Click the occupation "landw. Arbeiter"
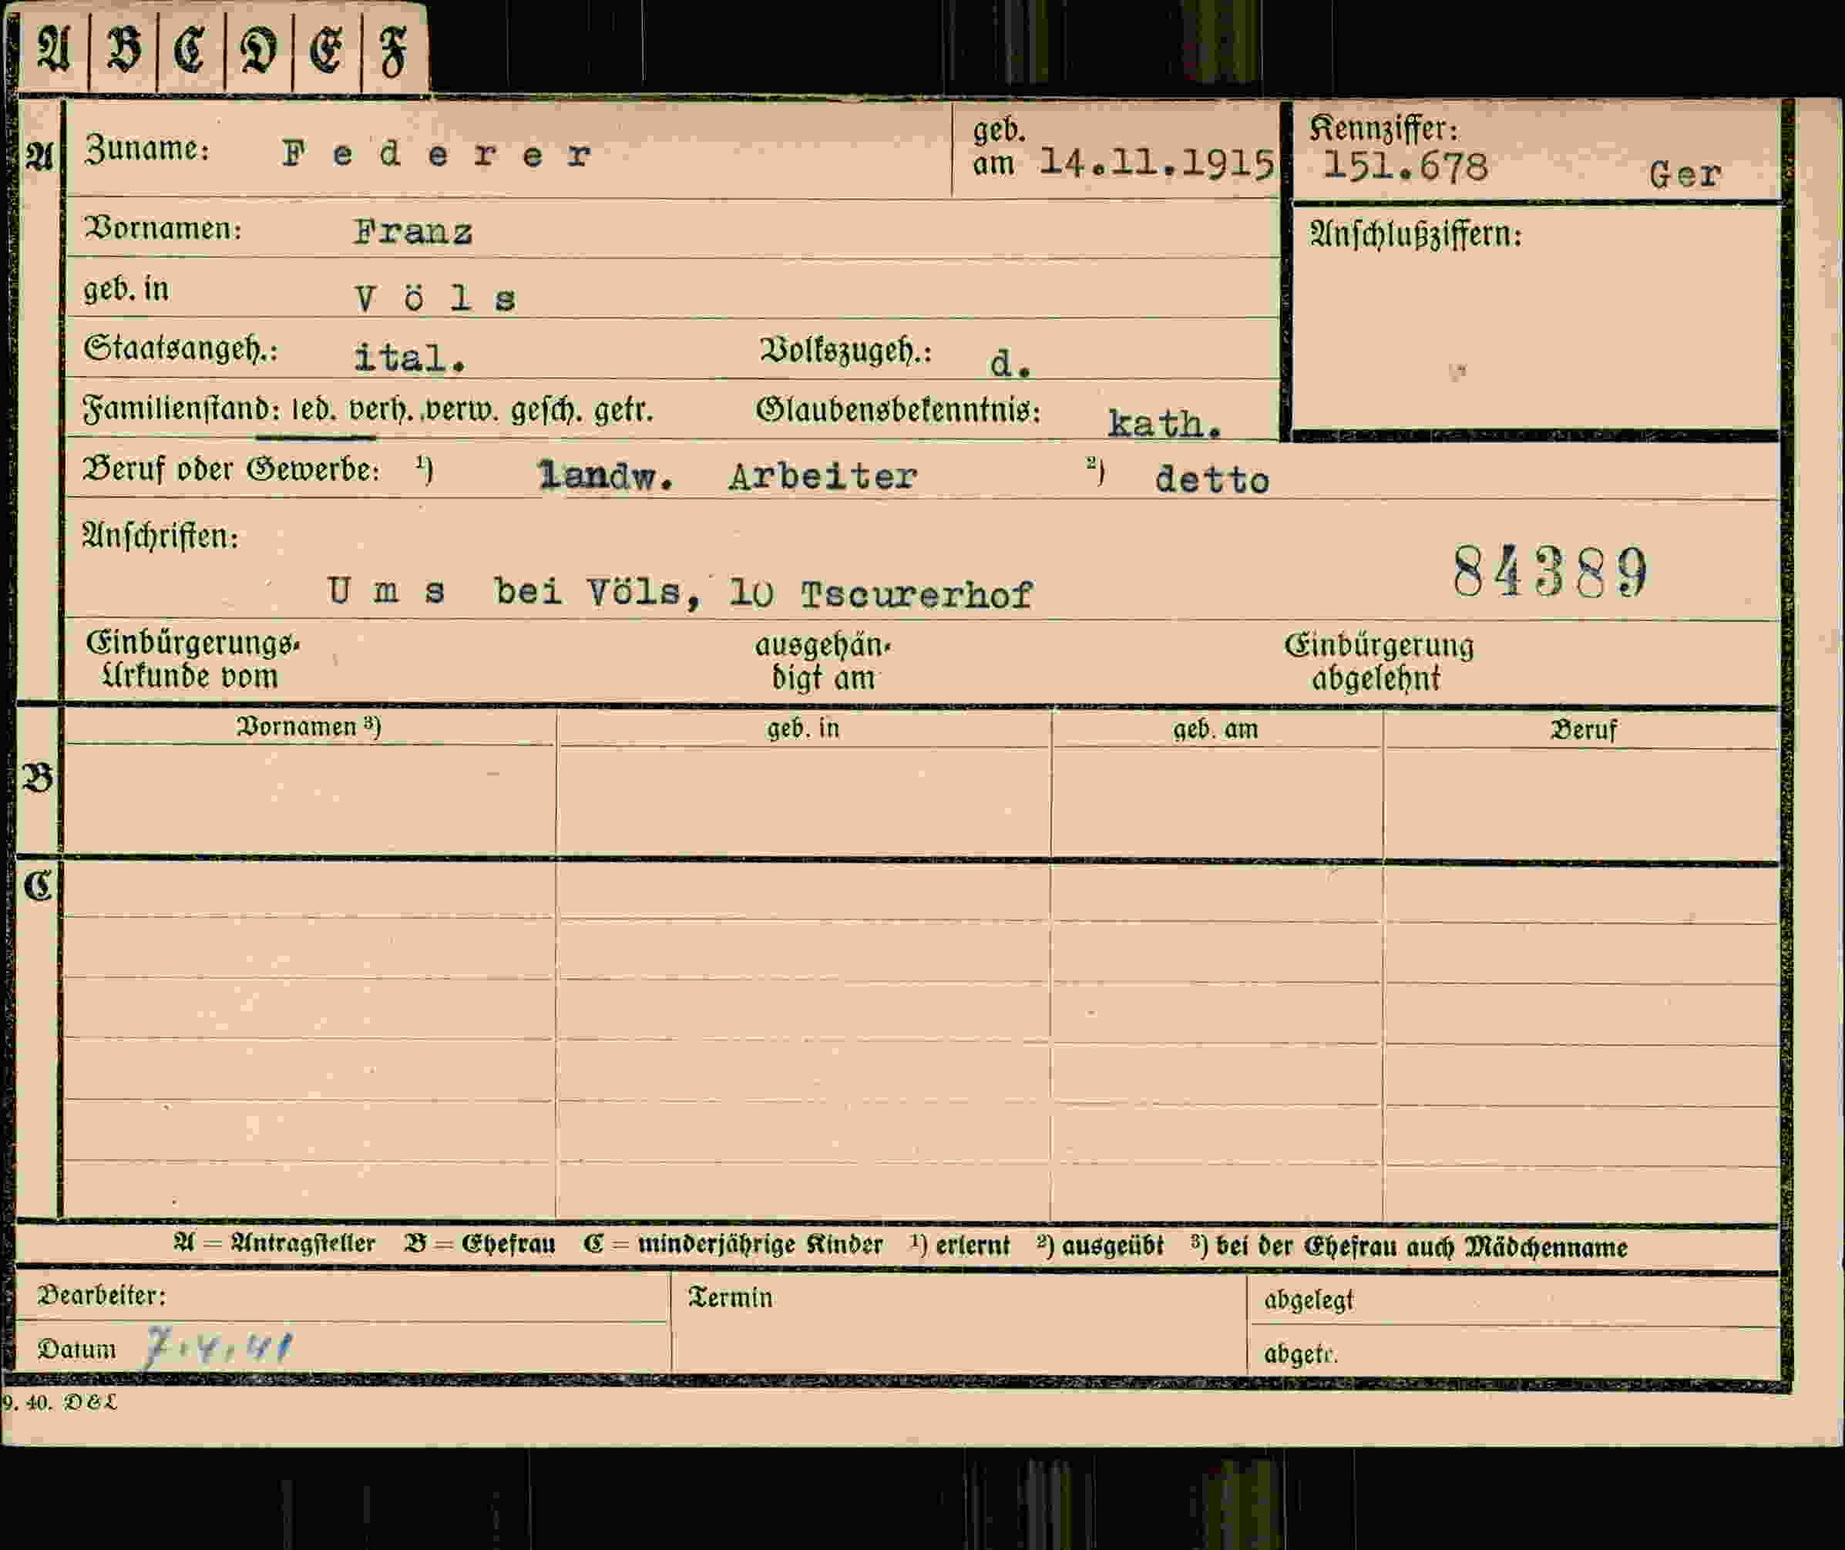1845x1550 pixels. click(728, 476)
